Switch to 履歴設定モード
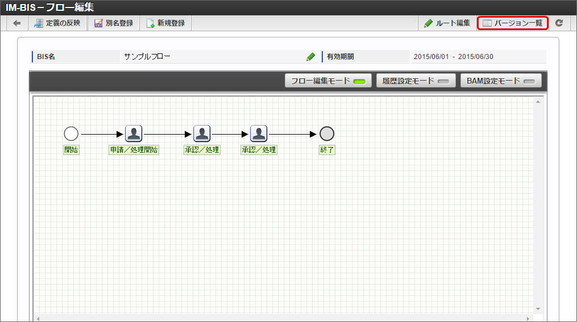 (x=416, y=81)
